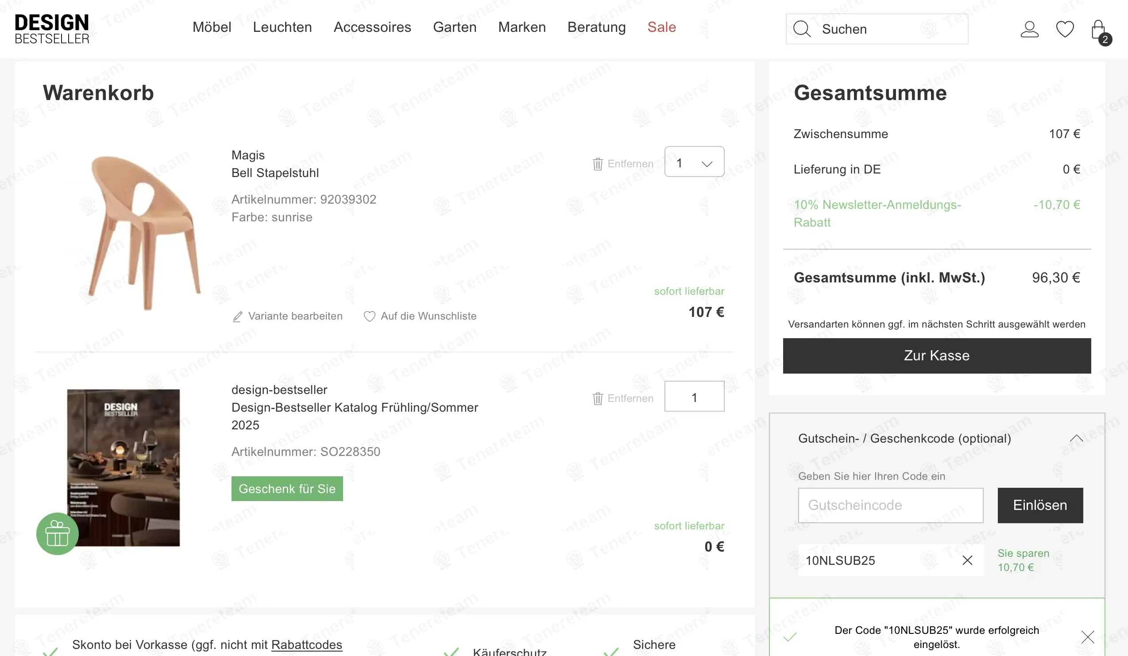1128x656 pixels.
Task: Click the Zur Kasse button
Action: point(937,356)
